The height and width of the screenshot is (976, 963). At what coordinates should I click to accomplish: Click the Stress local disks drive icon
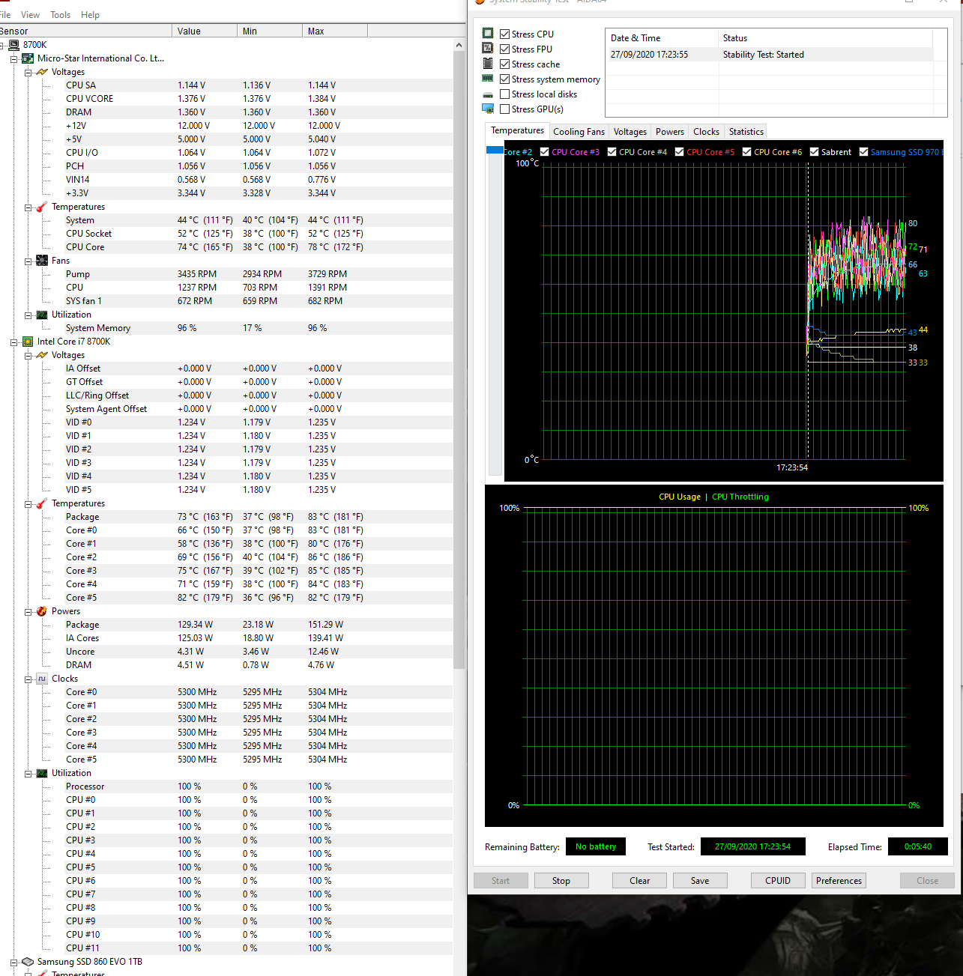(488, 94)
